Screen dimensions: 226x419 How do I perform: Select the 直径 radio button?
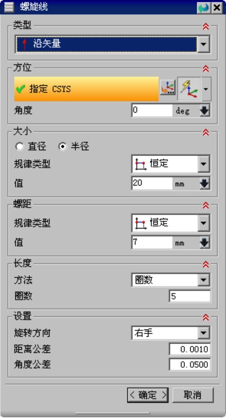(x=20, y=147)
